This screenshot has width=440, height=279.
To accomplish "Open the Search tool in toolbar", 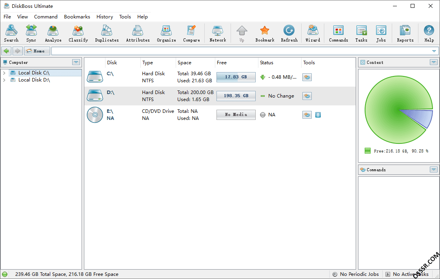I will (x=11, y=33).
